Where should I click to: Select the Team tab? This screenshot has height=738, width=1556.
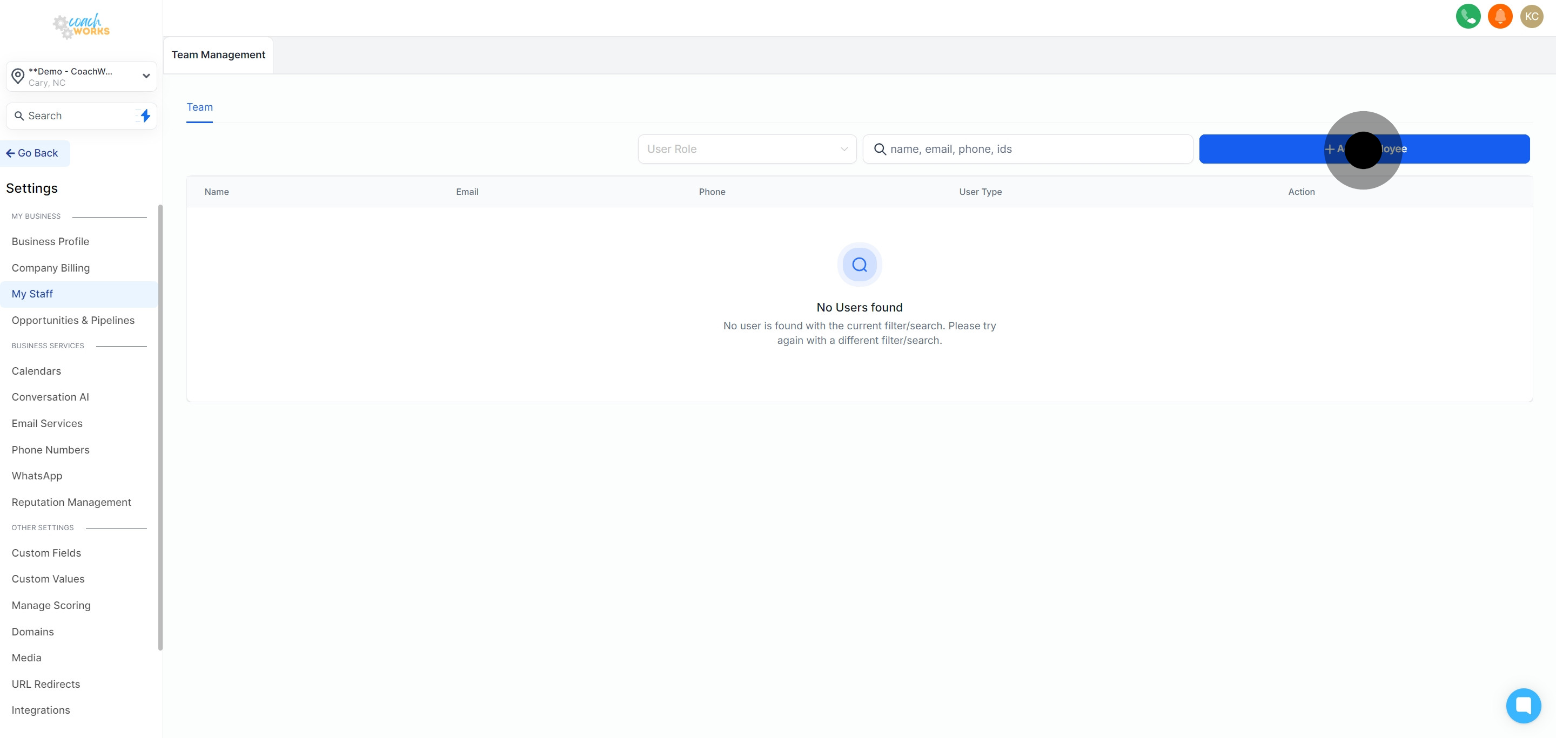click(x=199, y=107)
